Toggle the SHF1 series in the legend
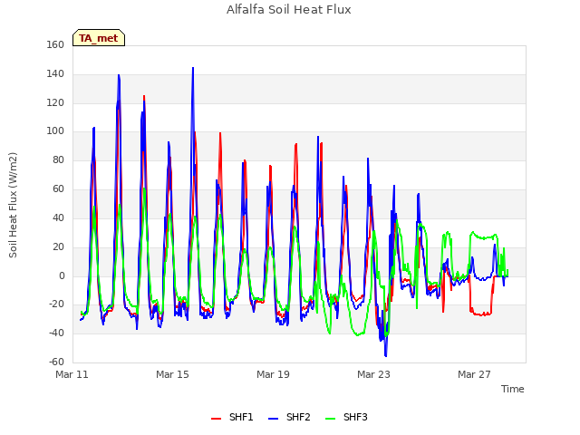The image size is (580, 435). pos(232,417)
